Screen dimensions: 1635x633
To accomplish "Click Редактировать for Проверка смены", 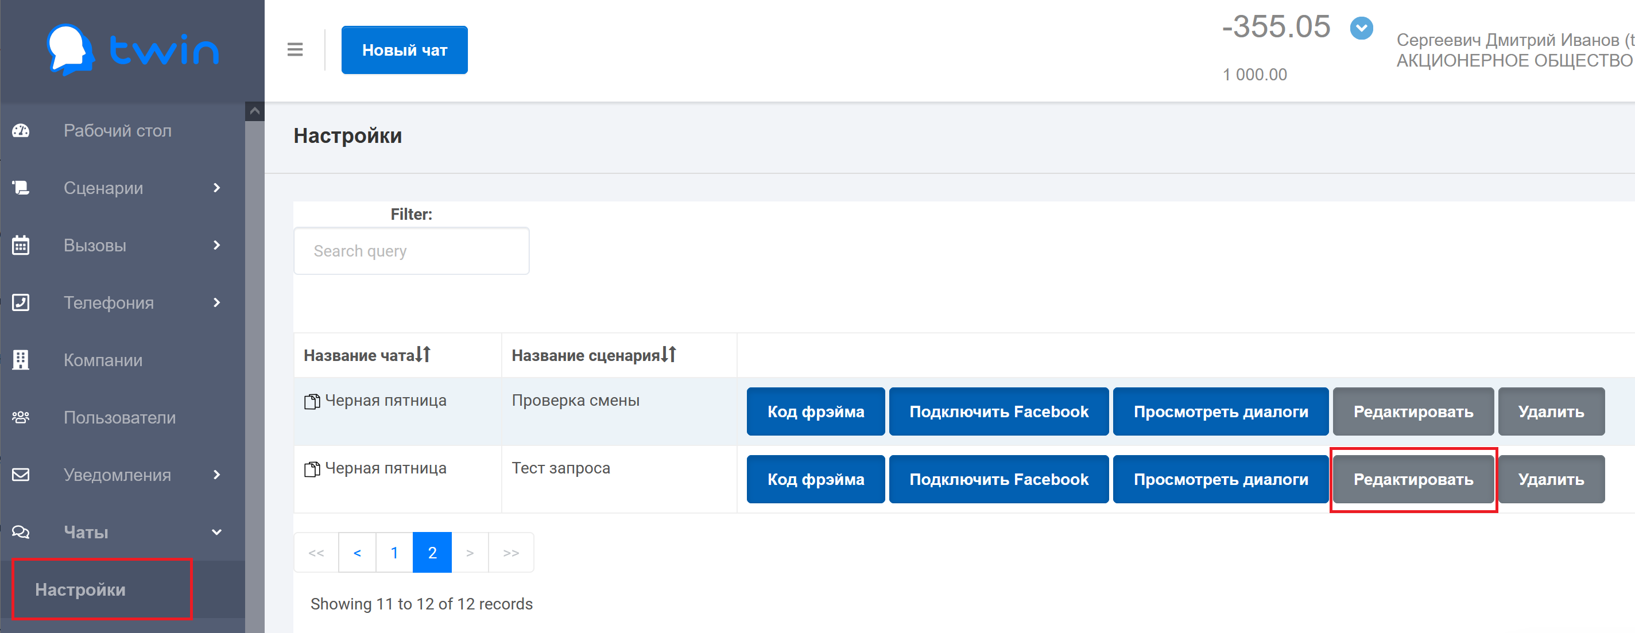I will (x=1413, y=411).
